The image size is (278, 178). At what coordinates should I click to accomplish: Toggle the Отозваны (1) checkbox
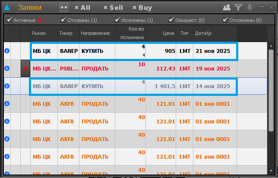tap(63, 20)
